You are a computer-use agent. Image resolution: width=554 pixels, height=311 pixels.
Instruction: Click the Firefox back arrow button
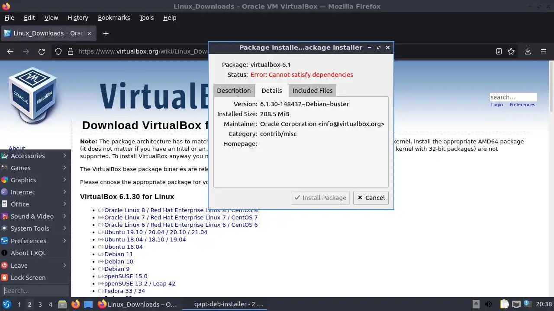pyautogui.click(x=10, y=51)
